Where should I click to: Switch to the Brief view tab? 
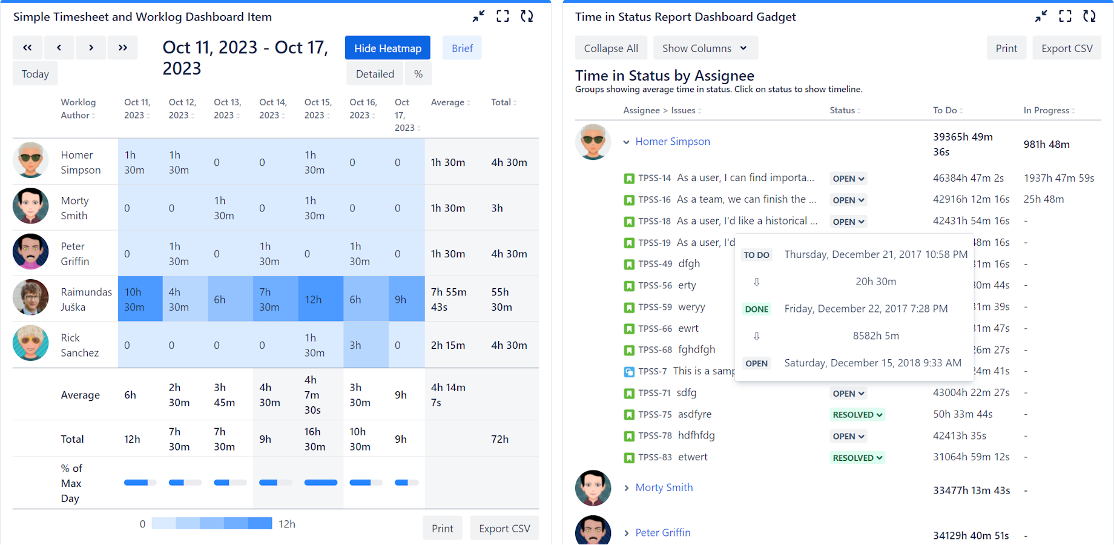(x=461, y=47)
